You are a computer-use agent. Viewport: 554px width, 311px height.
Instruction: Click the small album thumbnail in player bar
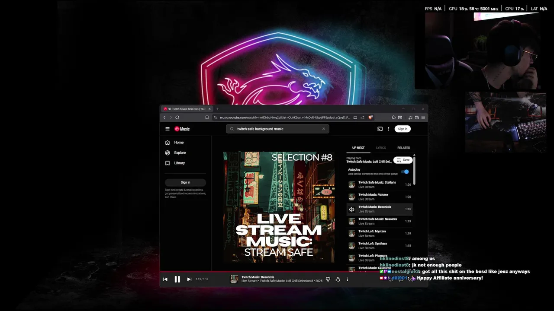[234, 279]
